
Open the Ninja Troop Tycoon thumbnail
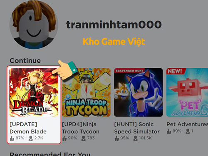point(86,92)
